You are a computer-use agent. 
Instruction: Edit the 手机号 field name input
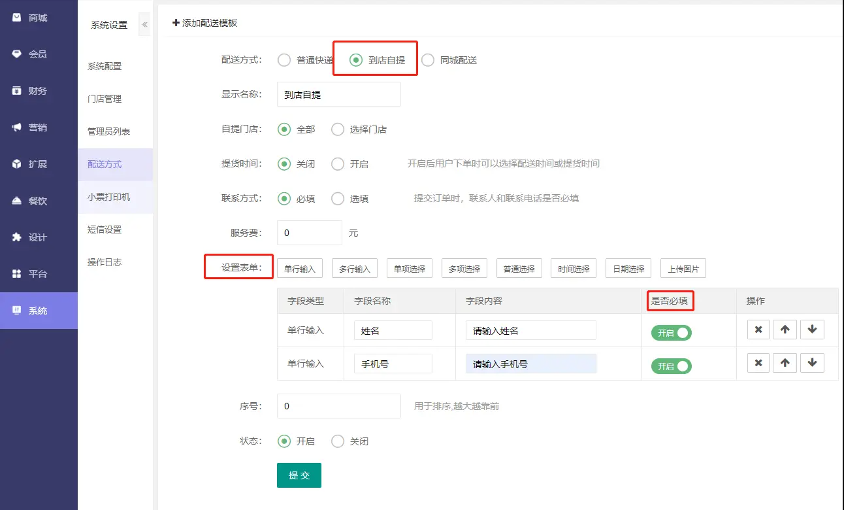point(393,364)
